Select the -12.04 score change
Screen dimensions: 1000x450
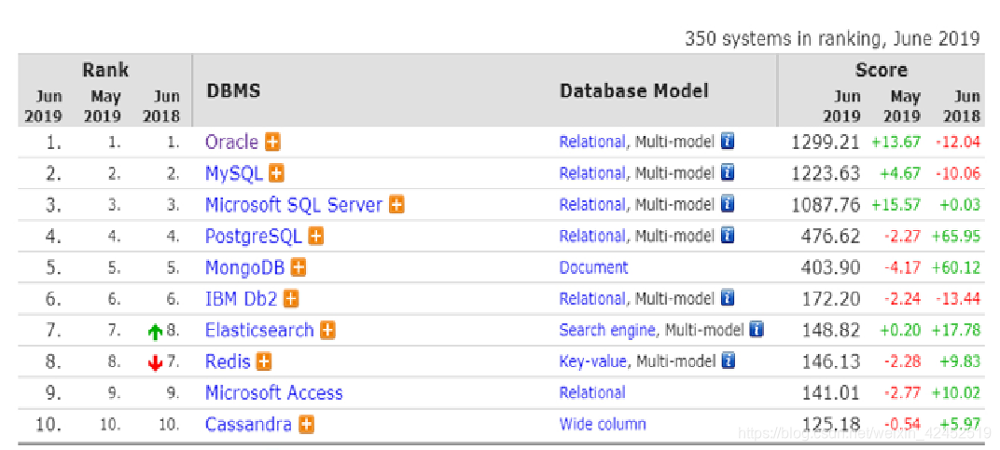pyautogui.click(x=958, y=143)
